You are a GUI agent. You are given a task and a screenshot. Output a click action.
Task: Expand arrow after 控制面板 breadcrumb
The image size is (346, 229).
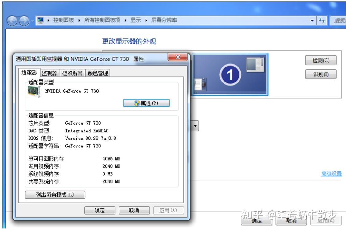click(x=79, y=21)
